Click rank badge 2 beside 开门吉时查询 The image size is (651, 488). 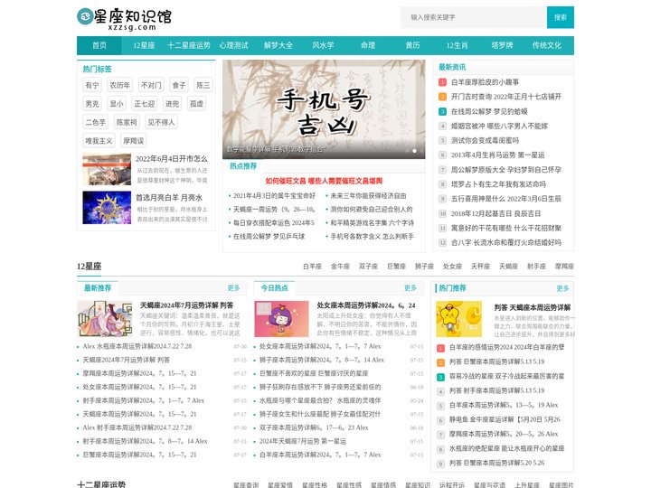click(442, 97)
